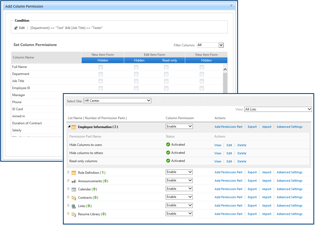Click green Activated check for Read-only columns

click(168, 161)
